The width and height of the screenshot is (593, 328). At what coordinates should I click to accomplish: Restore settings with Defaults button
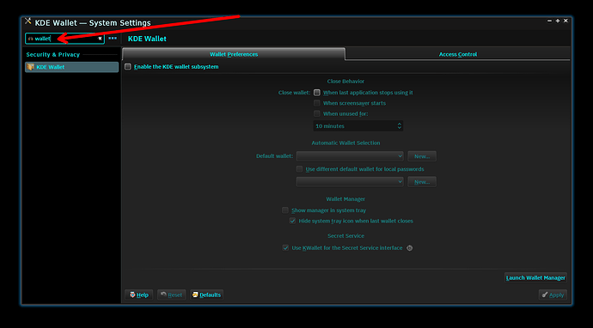click(x=206, y=295)
